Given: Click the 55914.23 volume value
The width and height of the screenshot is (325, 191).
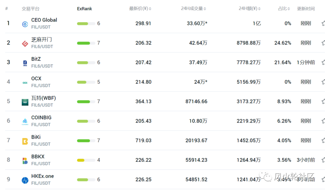Looking at the screenshot, I should (x=196, y=160).
